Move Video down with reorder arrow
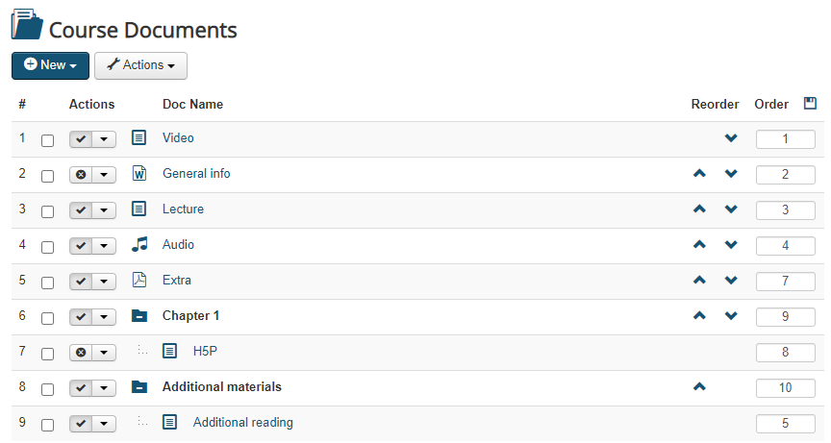 tap(731, 138)
